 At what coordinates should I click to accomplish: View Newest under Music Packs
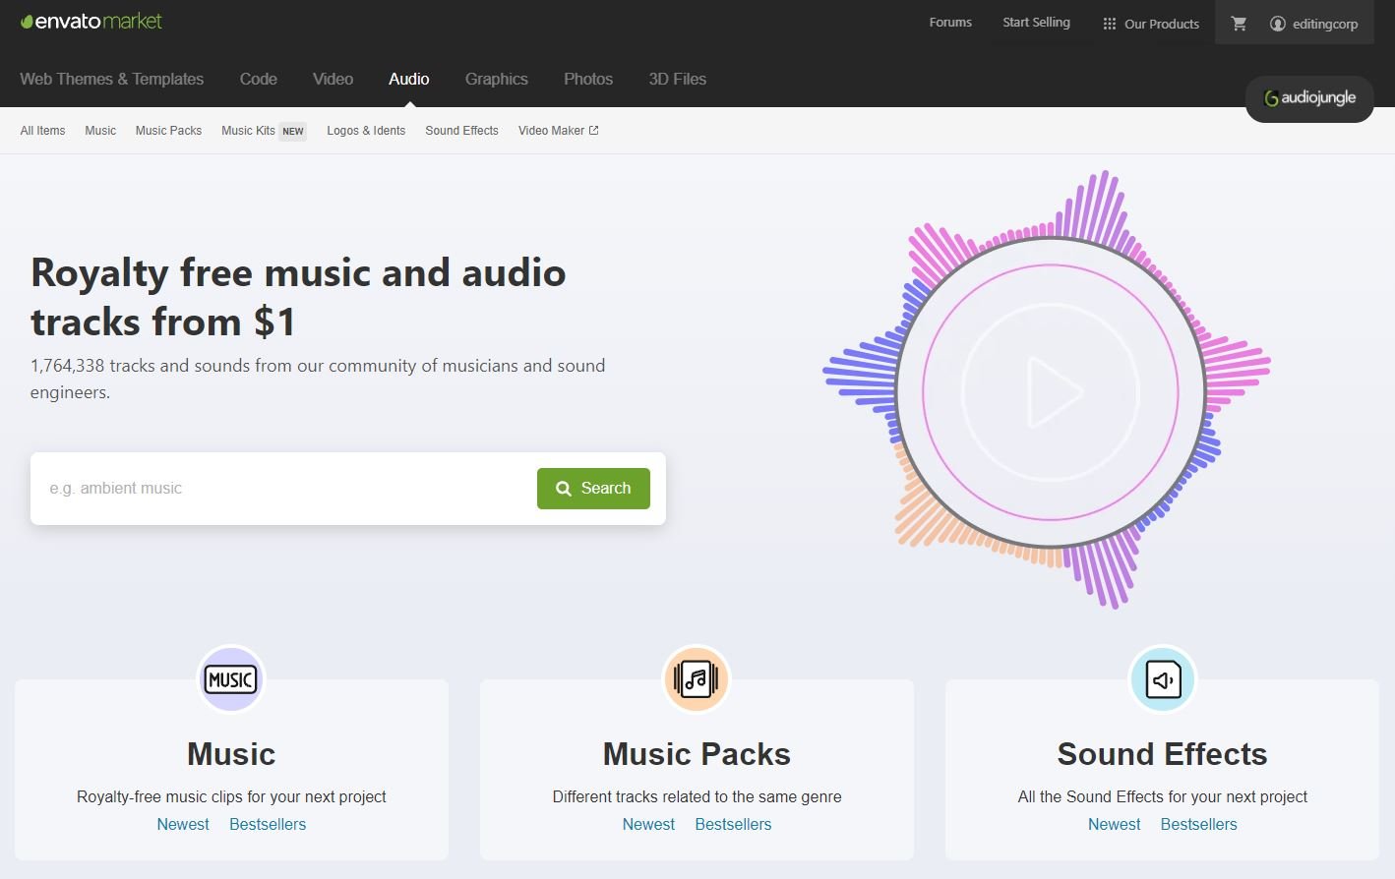[x=648, y=824]
